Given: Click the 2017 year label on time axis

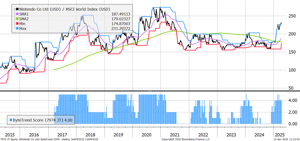Looking at the screenshot, I should click(62, 135).
